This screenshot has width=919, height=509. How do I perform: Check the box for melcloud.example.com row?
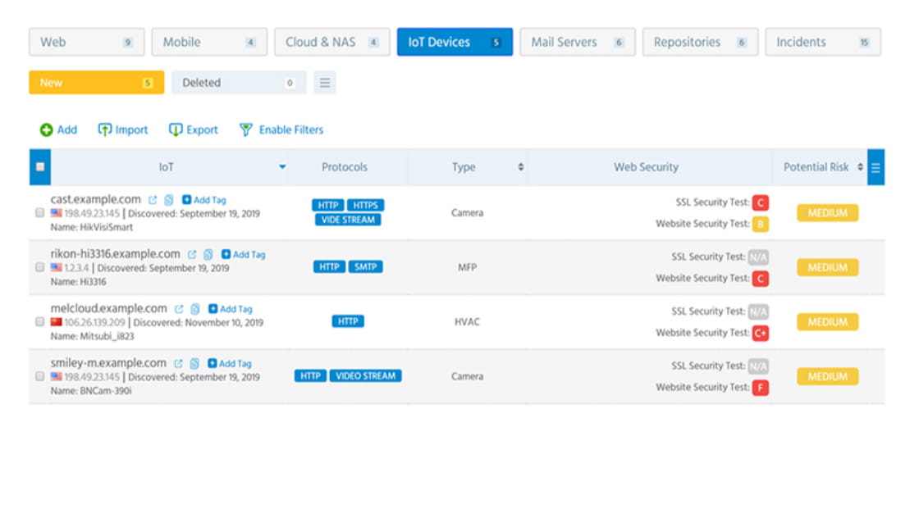pyautogui.click(x=39, y=322)
